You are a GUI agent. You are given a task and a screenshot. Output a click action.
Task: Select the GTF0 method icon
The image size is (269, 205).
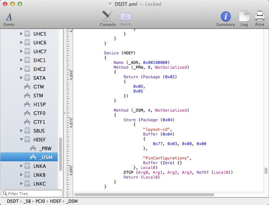click(27, 113)
